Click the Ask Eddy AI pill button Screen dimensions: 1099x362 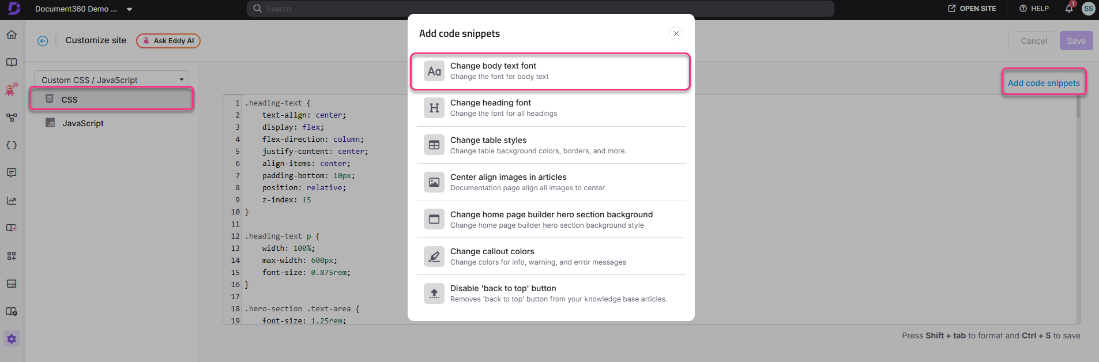(x=168, y=40)
